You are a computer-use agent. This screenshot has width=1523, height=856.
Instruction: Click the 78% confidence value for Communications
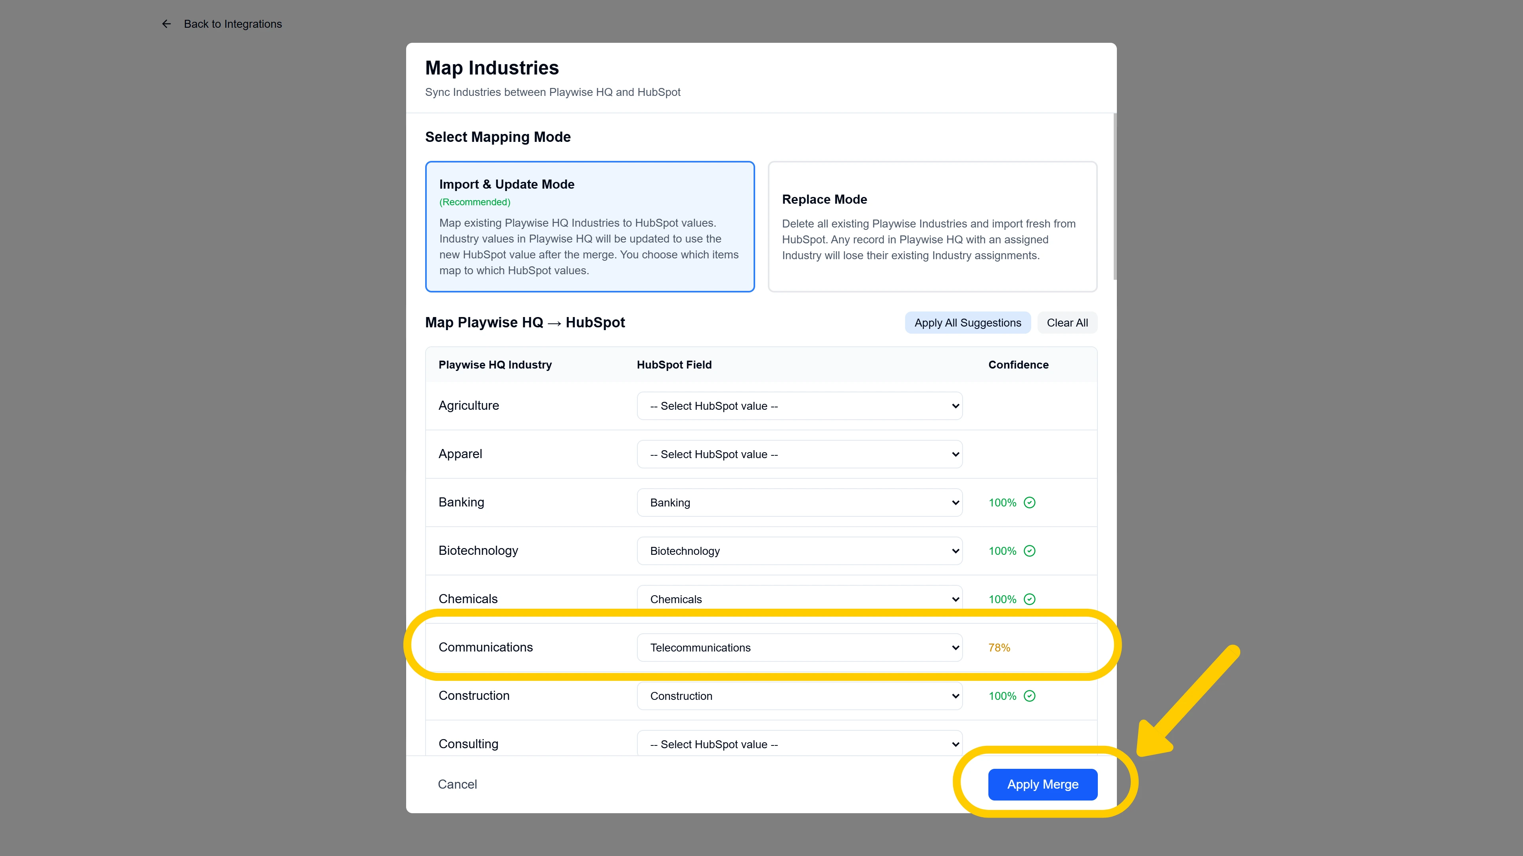(x=999, y=647)
